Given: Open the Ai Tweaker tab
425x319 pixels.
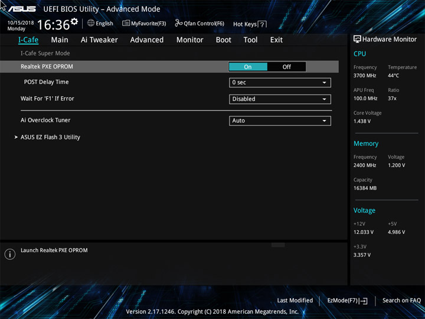Looking at the screenshot, I should pos(99,40).
